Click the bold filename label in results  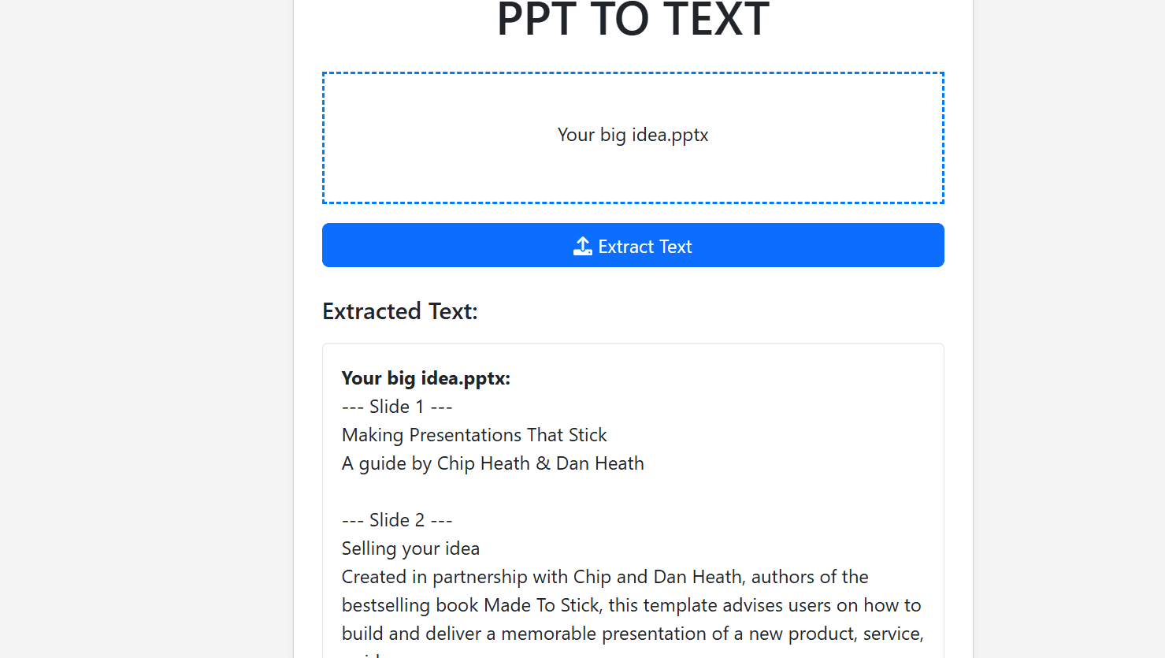click(x=425, y=378)
